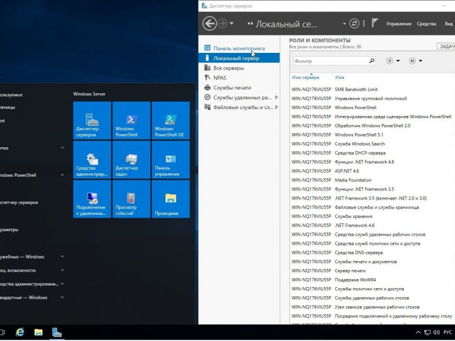Expand the Стандартные — Windows folder chevron
Viewport: 455px width, 341px height.
point(63,297)
